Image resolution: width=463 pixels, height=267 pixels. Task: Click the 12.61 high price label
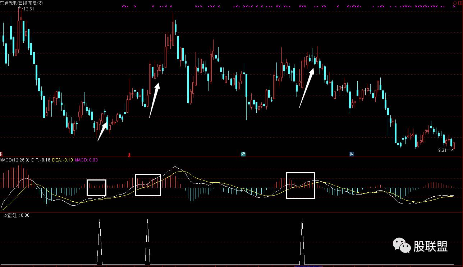tap(29, 9)
